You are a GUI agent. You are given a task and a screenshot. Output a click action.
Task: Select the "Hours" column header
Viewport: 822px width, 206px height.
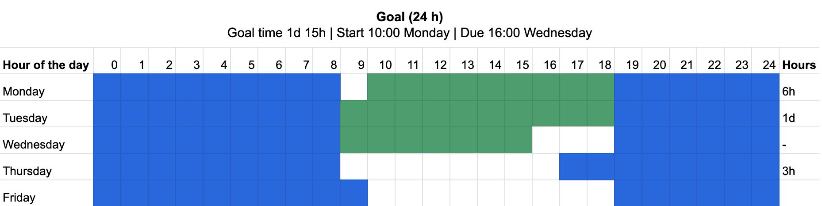[x=799, y=65]
